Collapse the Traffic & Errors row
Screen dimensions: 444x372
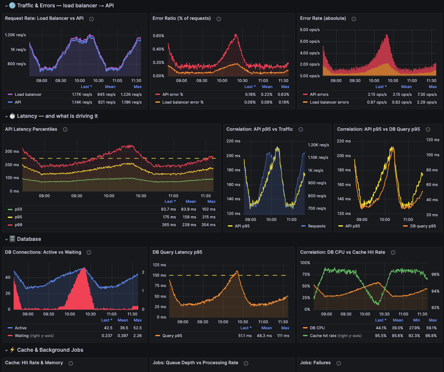pos(6,6)
